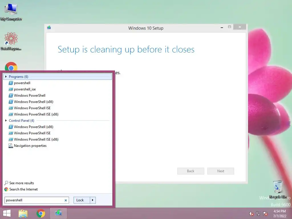Open the arrow menu beside Lock
The image size is (292, 219).
pos(93,200)
